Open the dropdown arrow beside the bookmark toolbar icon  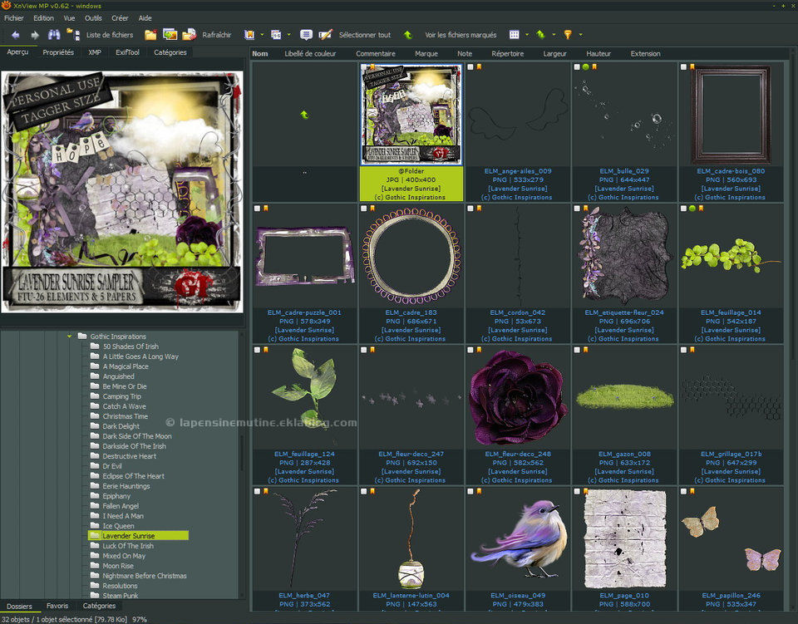tap(262, 35)
